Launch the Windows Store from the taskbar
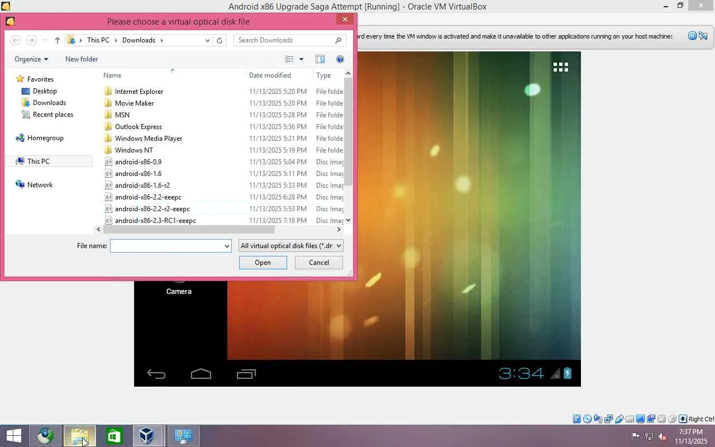715x447 pixels. [x=115, y=436]
